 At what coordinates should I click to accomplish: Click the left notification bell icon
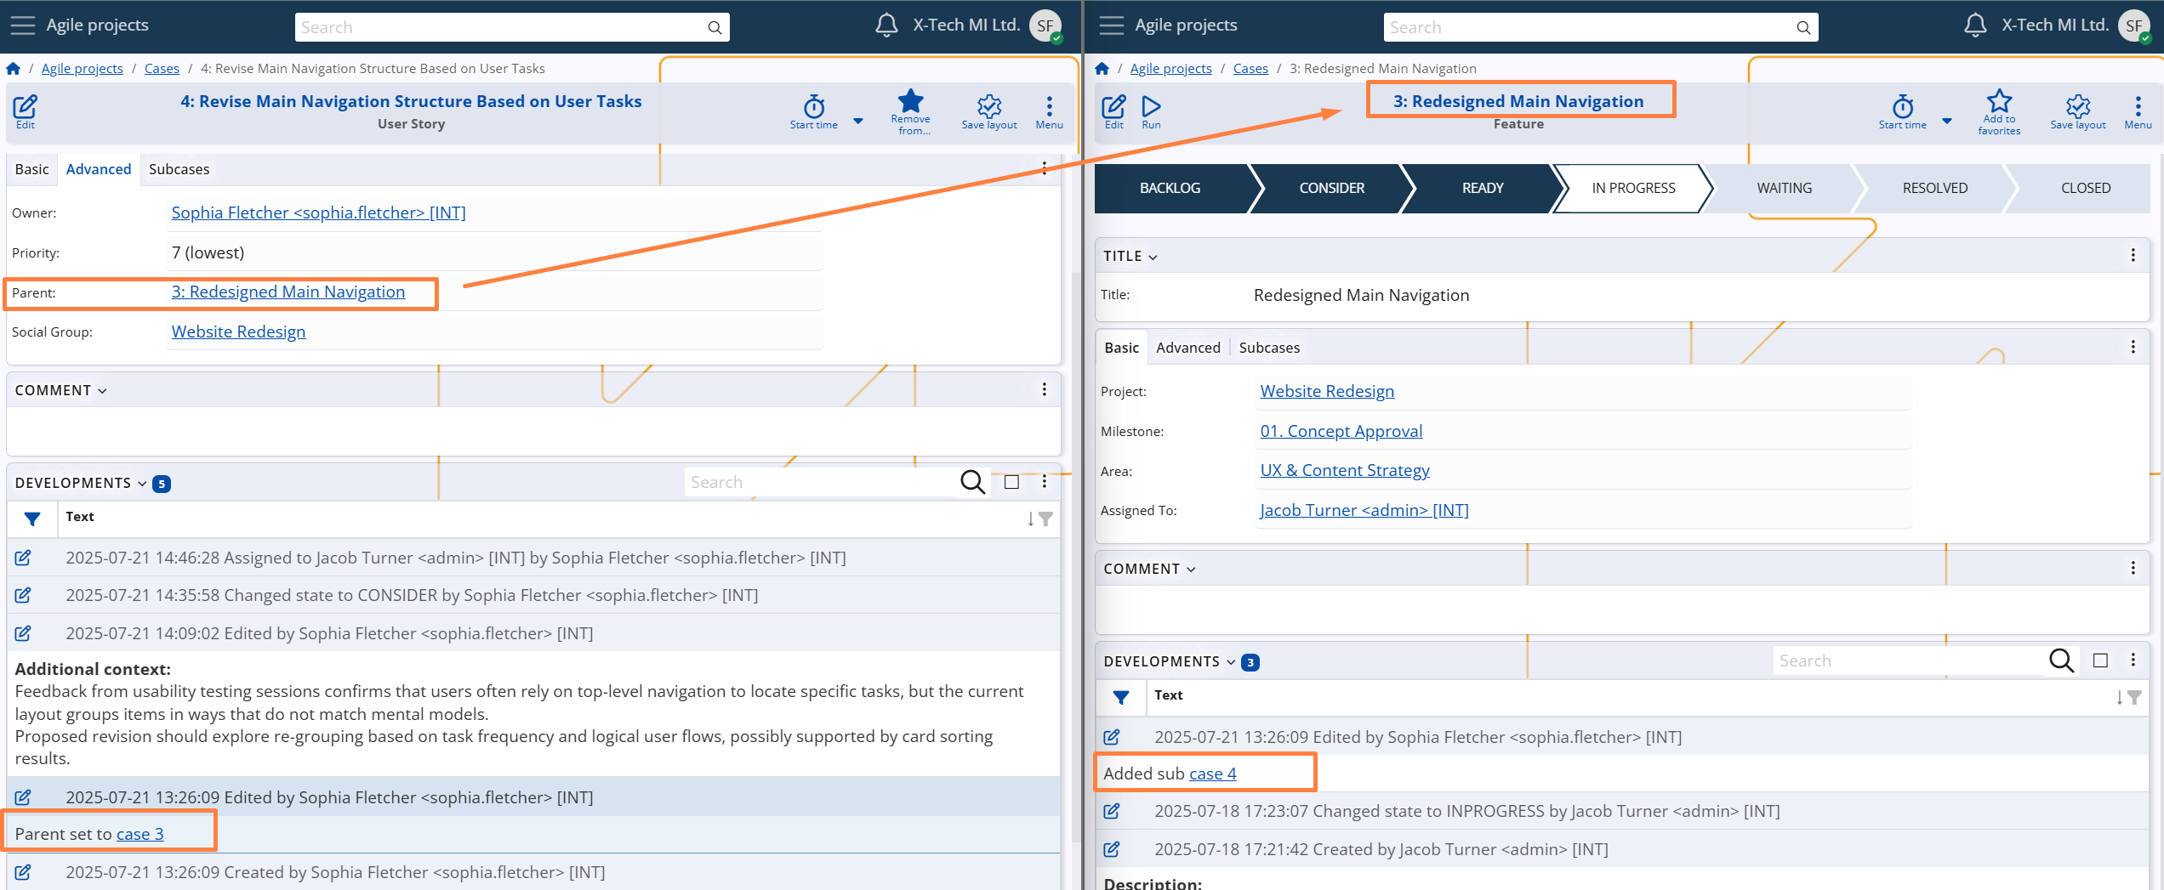pyautogui.click(x=886, y=26)
